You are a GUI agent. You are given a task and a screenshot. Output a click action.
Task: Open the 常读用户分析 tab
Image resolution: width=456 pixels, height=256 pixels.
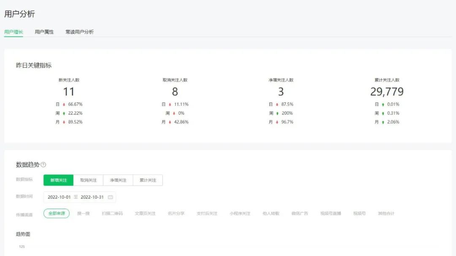79,32
